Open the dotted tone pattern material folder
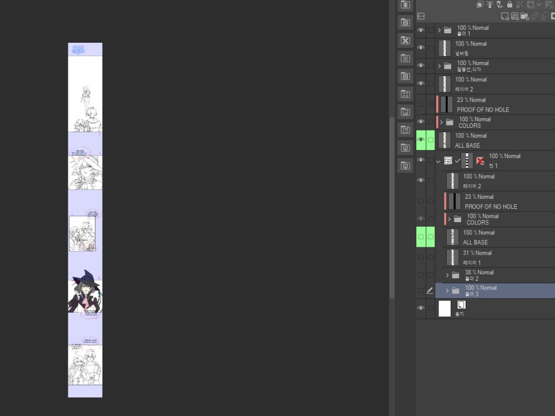The image size is (555, 416). point(405,58)
